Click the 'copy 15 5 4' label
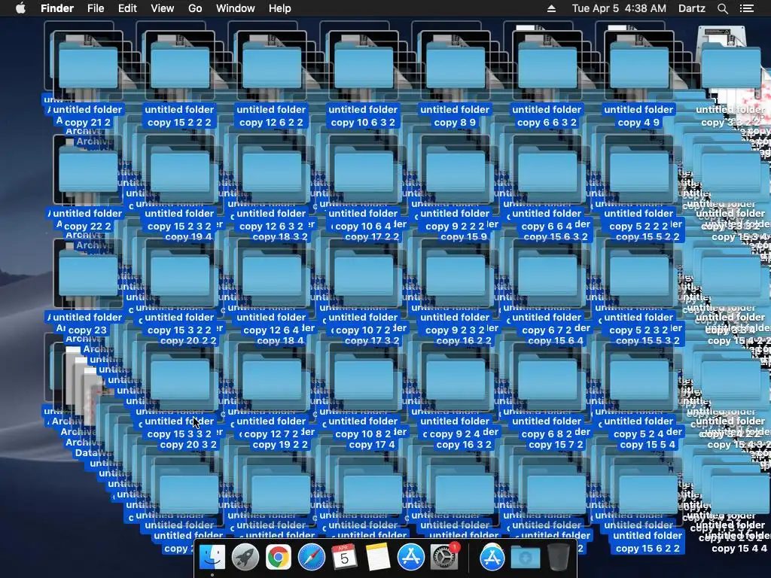This screenshot has height=578, width=771. [648, 444]
